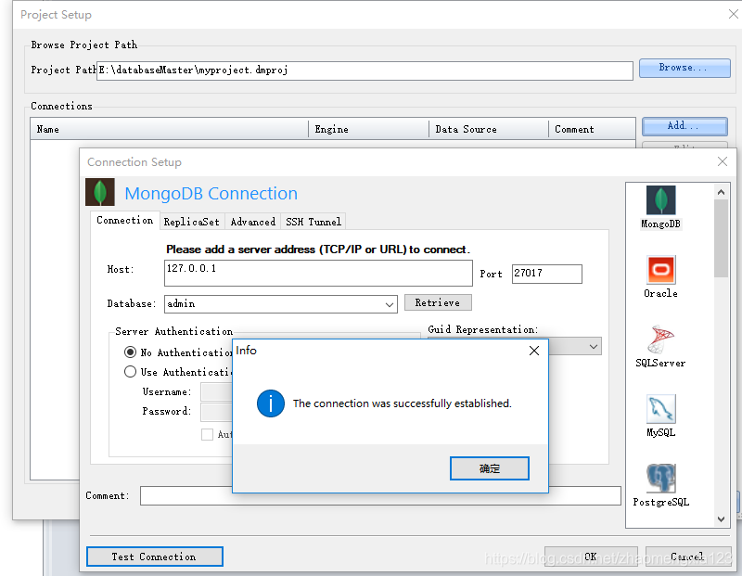Click the blue info icon in dialog
742x576 pixels.
pyautogui.click(x=271, y=403)
